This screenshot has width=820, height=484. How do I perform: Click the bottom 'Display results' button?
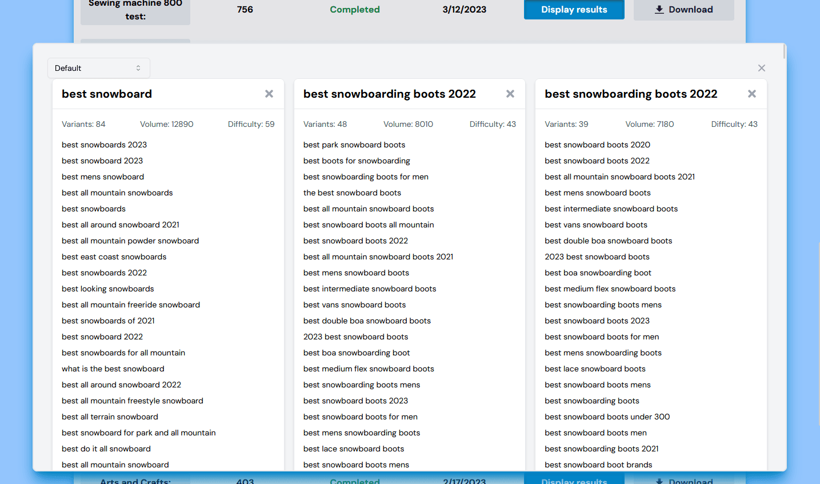point(574,482)
